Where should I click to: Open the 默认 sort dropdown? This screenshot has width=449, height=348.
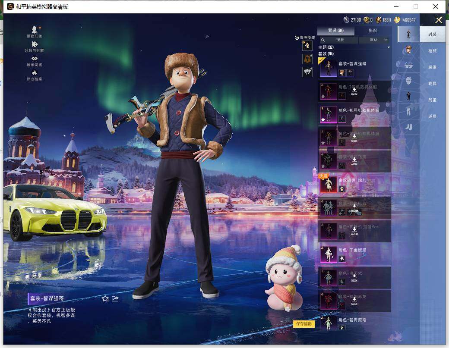375,40
